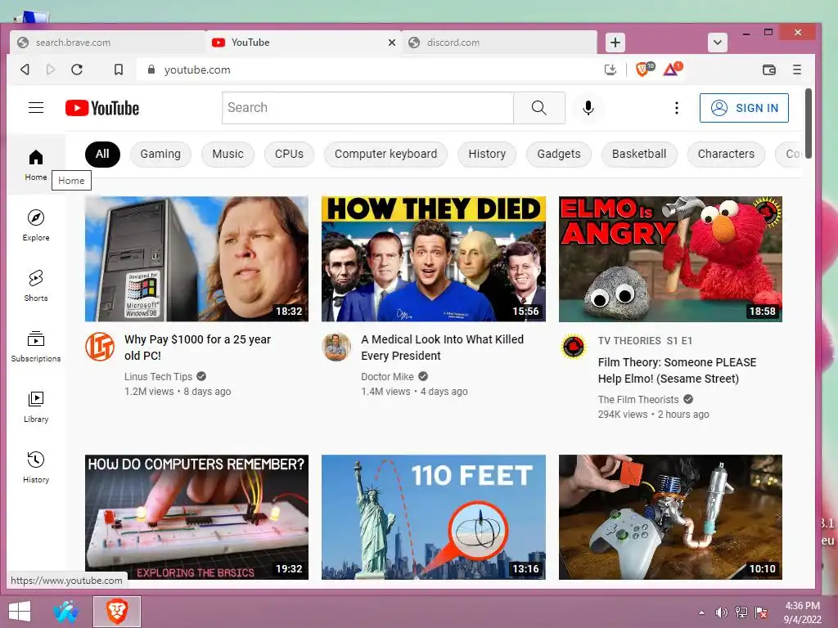Viewport: 838px width, 628px height.
Task: Open Subscriptions in the sidebar
Action: (x=36, y=346)
